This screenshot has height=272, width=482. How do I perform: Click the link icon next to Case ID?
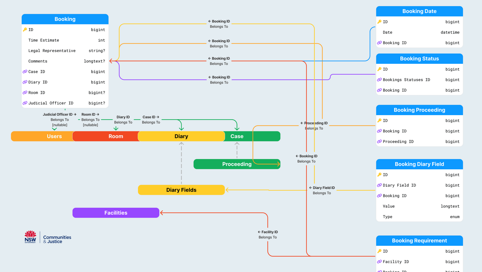tap(25, 72)
